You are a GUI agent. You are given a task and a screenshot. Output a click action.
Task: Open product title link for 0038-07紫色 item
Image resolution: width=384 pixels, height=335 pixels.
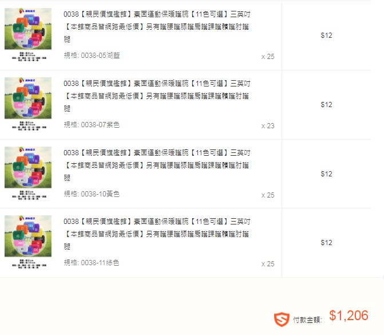[157, 96]
